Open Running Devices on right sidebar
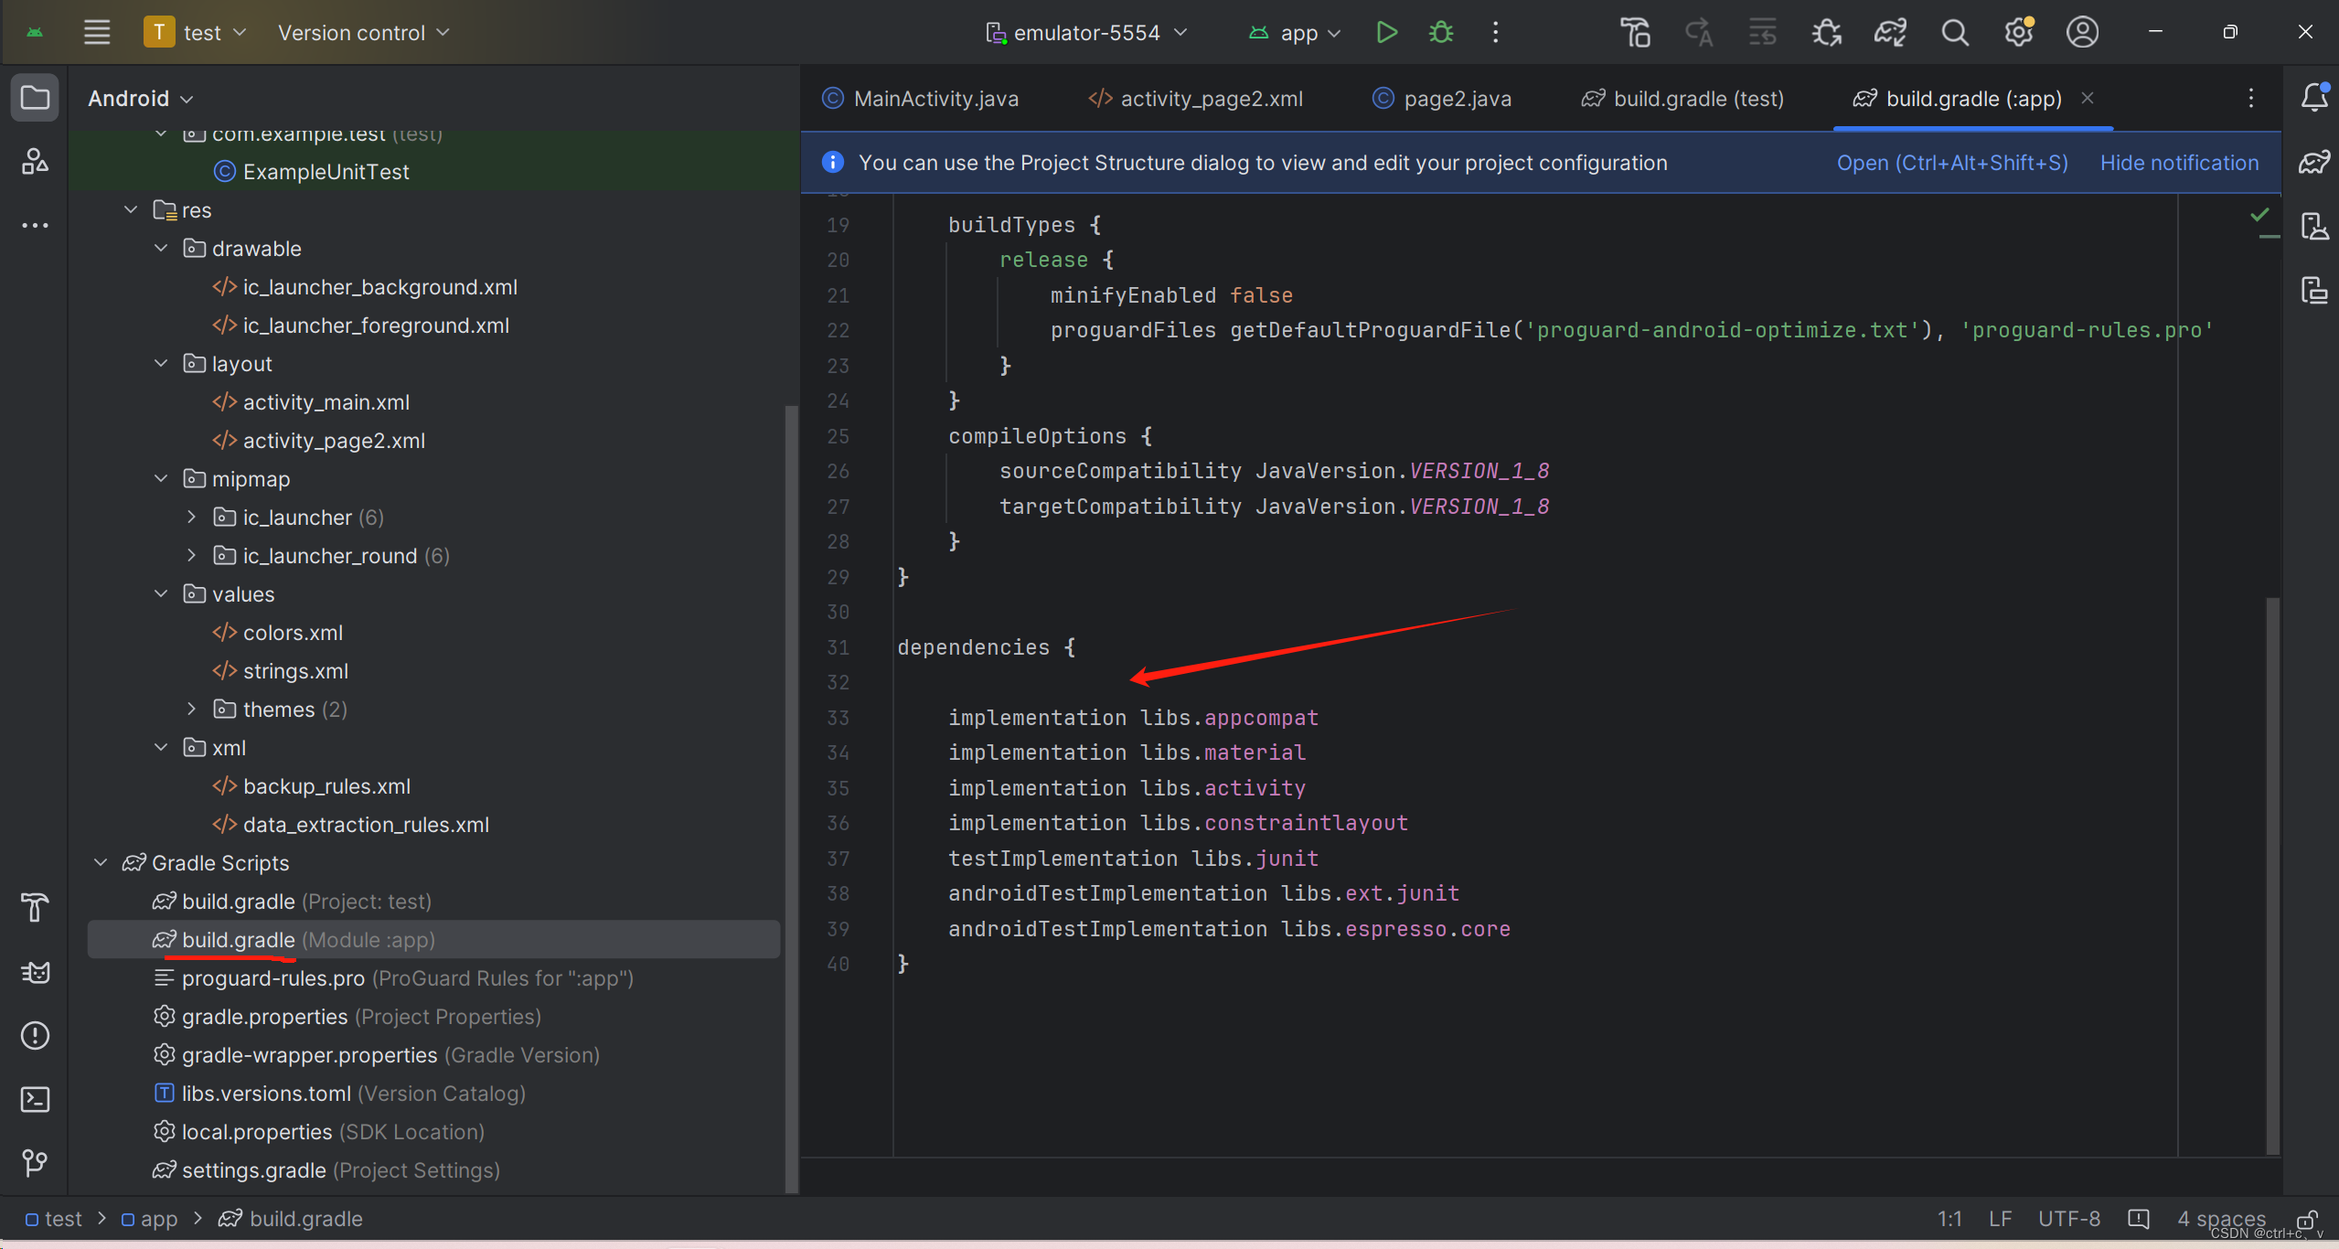The width and height of the screenshot is (2339, 1249). coord(2314,291)
